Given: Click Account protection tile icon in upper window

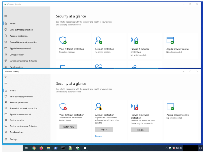Looking at the screenshot, I should (x=99, y=40).
